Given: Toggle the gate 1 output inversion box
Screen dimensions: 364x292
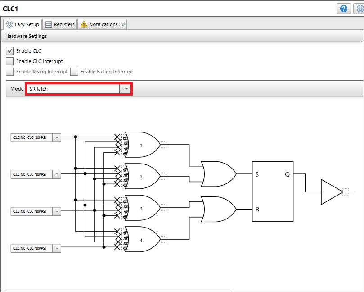Looking at the screenshot, I should tap(163, 145).
